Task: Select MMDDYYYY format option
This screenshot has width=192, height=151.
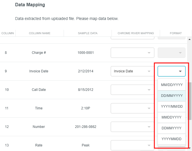Action: click(171, 117)
